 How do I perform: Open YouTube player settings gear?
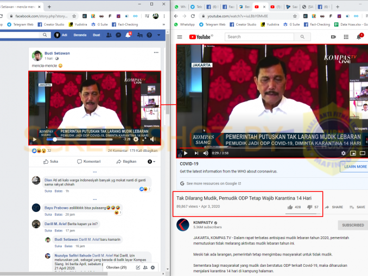[344, 153]
